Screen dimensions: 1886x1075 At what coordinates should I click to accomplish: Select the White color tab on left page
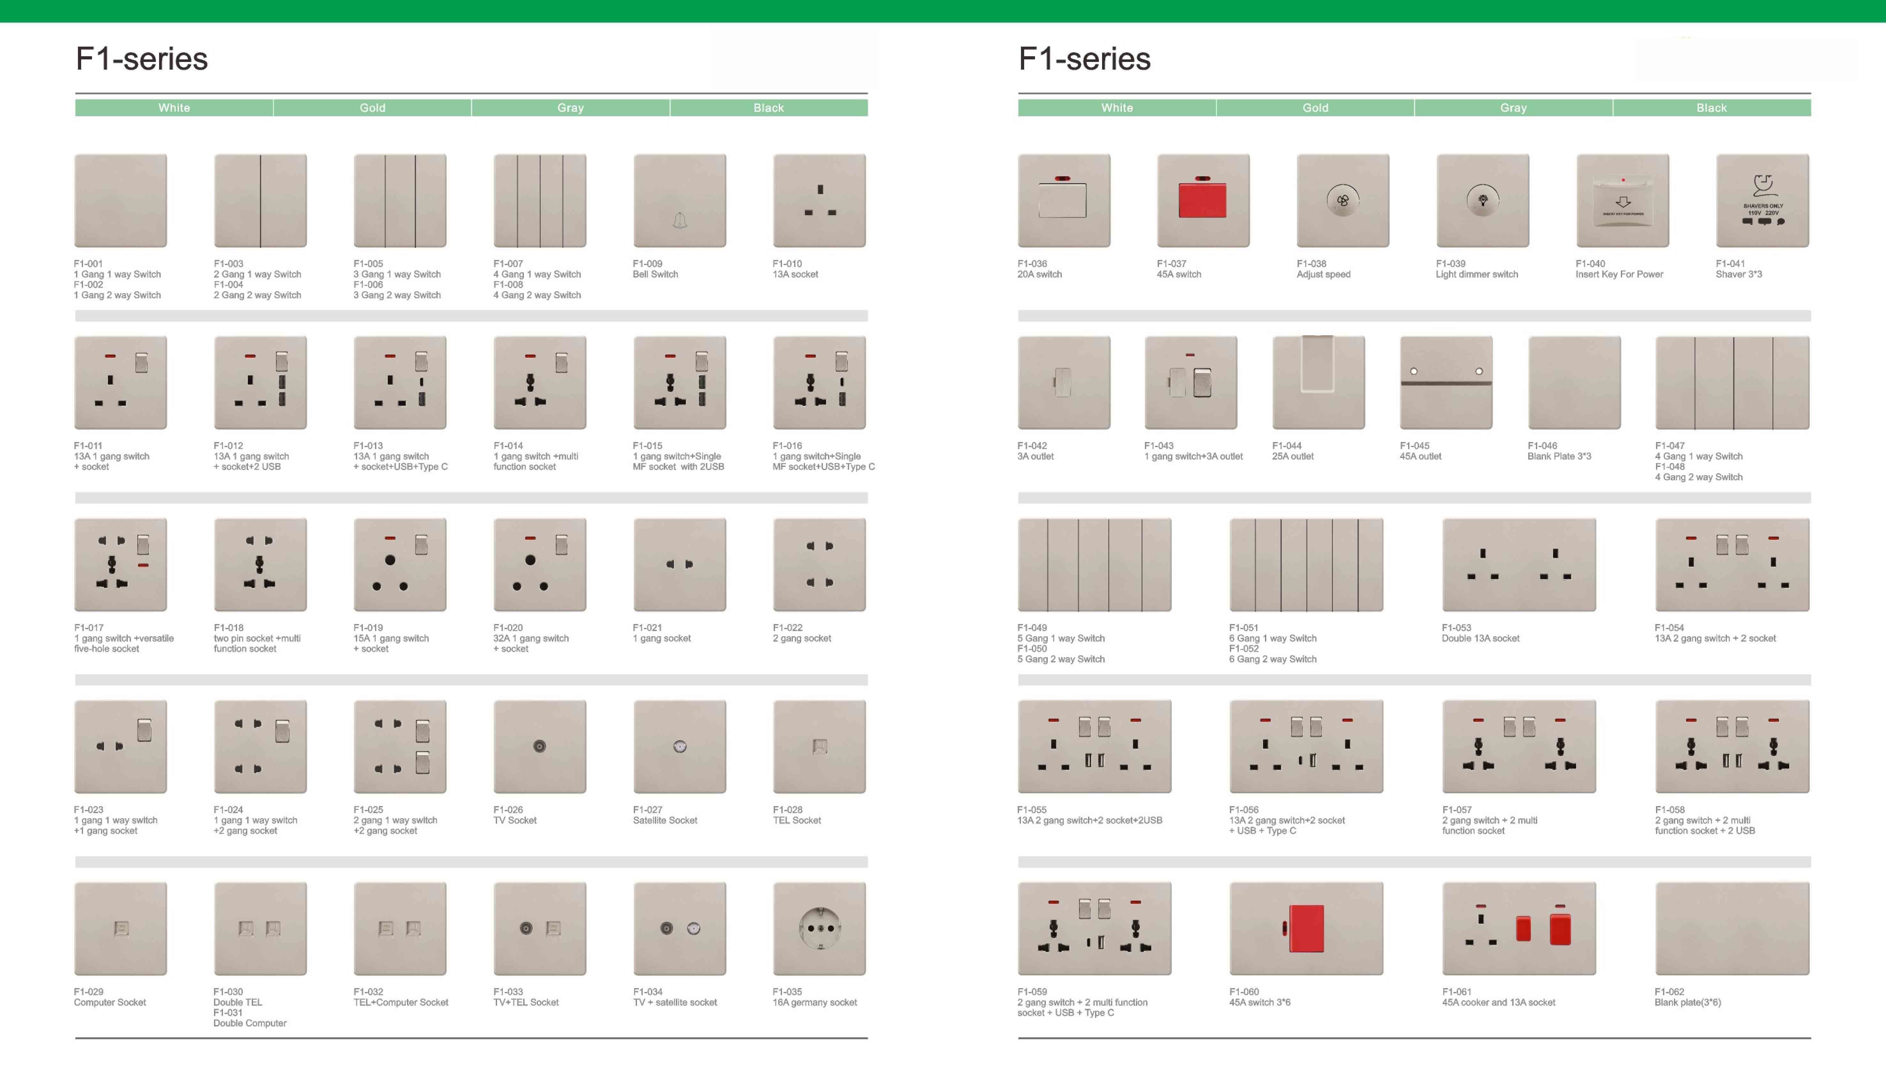pos(174,108)
